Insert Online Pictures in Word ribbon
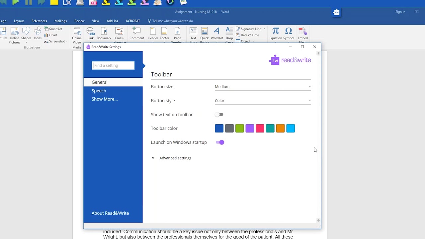Image resolution: width=425 pixels, height=239 pixels. (x=14, y=36)
